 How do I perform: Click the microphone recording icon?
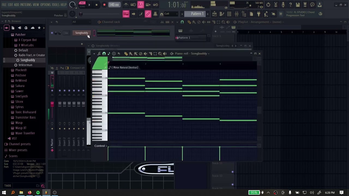tap(283, 5)
